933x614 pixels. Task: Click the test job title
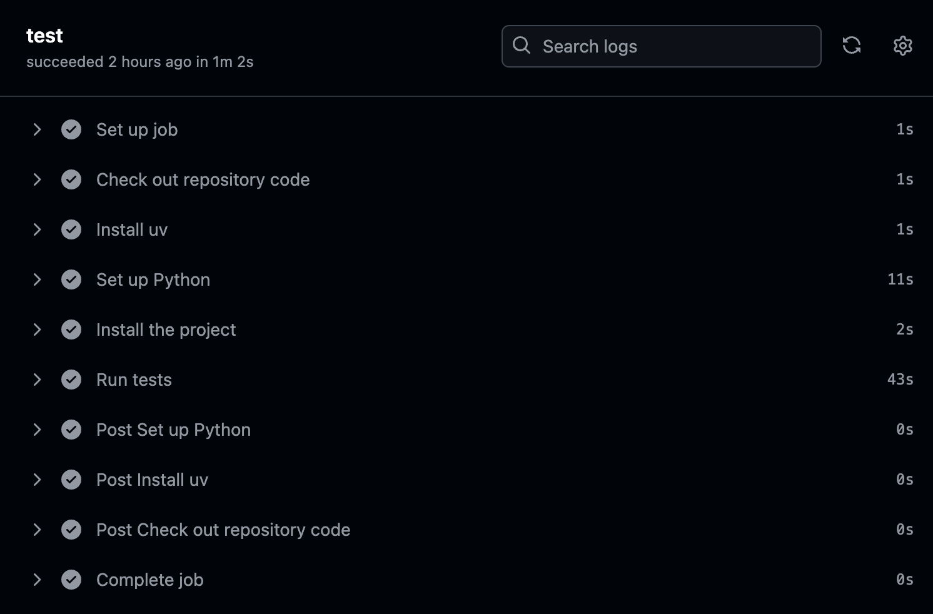(x=44, y=36)
